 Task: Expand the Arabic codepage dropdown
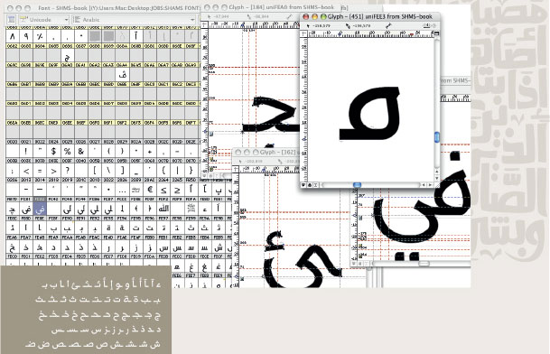[134, 20]
